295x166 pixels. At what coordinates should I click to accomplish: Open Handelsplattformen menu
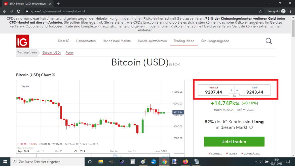click(x=152, y=41)
